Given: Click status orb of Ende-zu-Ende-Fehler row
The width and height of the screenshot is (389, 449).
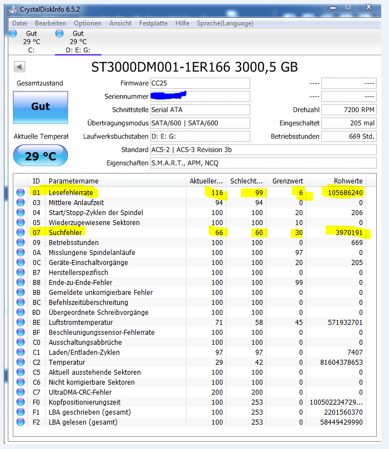Looking at the screenshot, I should 21,282.
